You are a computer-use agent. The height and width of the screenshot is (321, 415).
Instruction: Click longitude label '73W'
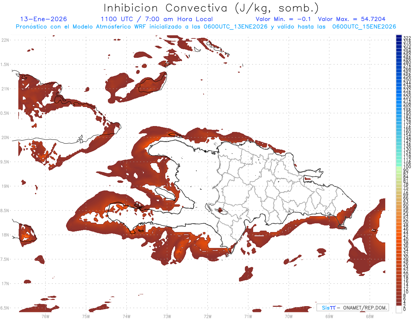coord(167,316)
